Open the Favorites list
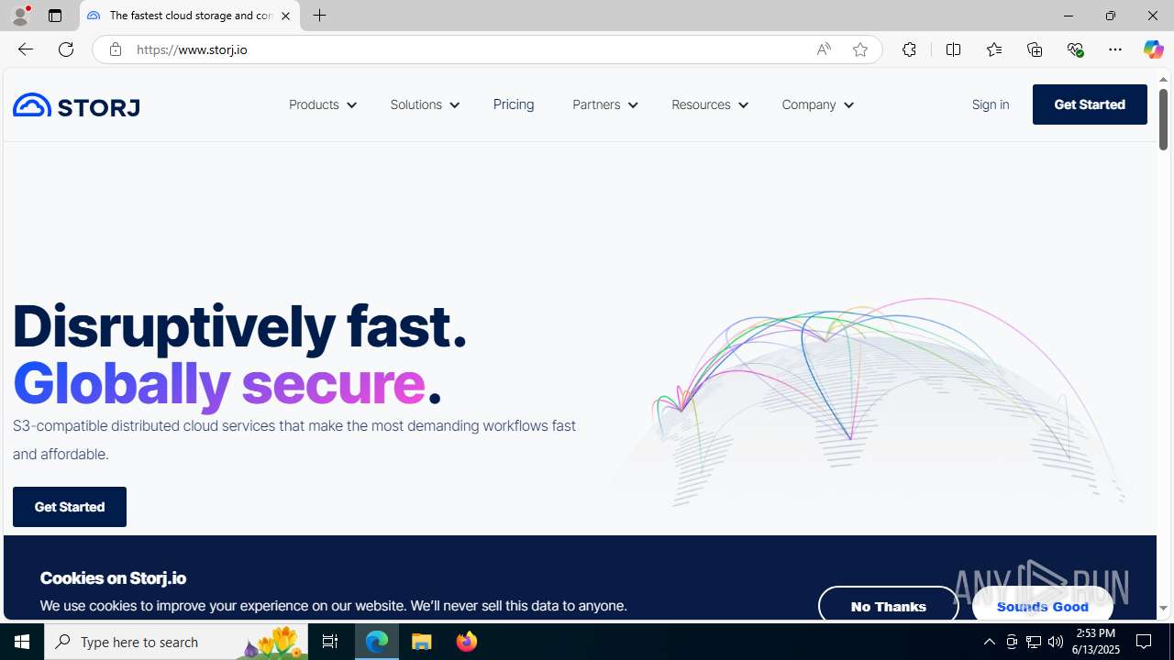This screenshot has height=660, width=1174. pos(994,49)
